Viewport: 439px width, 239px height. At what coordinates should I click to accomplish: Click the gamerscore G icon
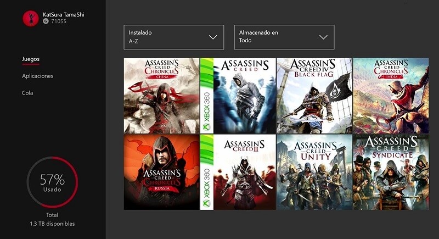point(46,22)
